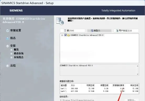This screenshot has width=145, height=101.
Task: Click the description text SINAMICS Startdrive Advanced V20.0
Action: (76, 66)
